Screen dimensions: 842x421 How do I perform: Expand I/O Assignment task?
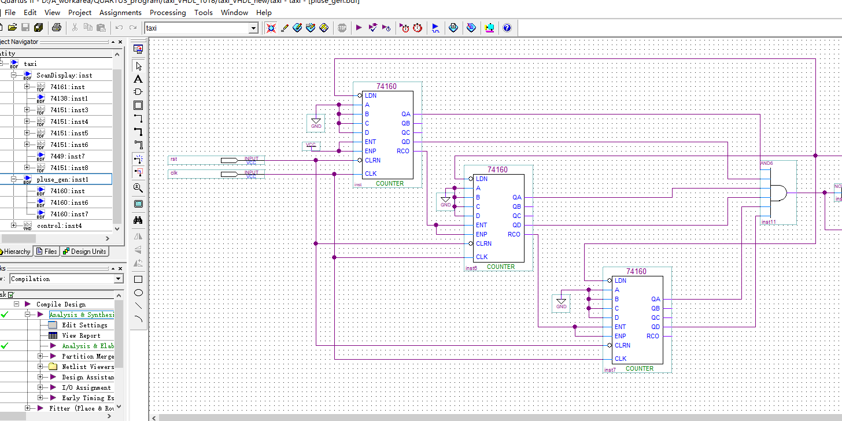pyautogui.click(x=40, y=387)
